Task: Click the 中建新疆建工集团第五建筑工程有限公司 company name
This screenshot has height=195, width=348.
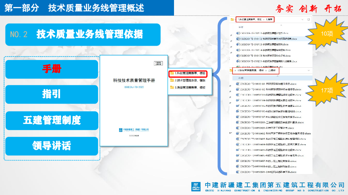Action: [x=275, y=185]
